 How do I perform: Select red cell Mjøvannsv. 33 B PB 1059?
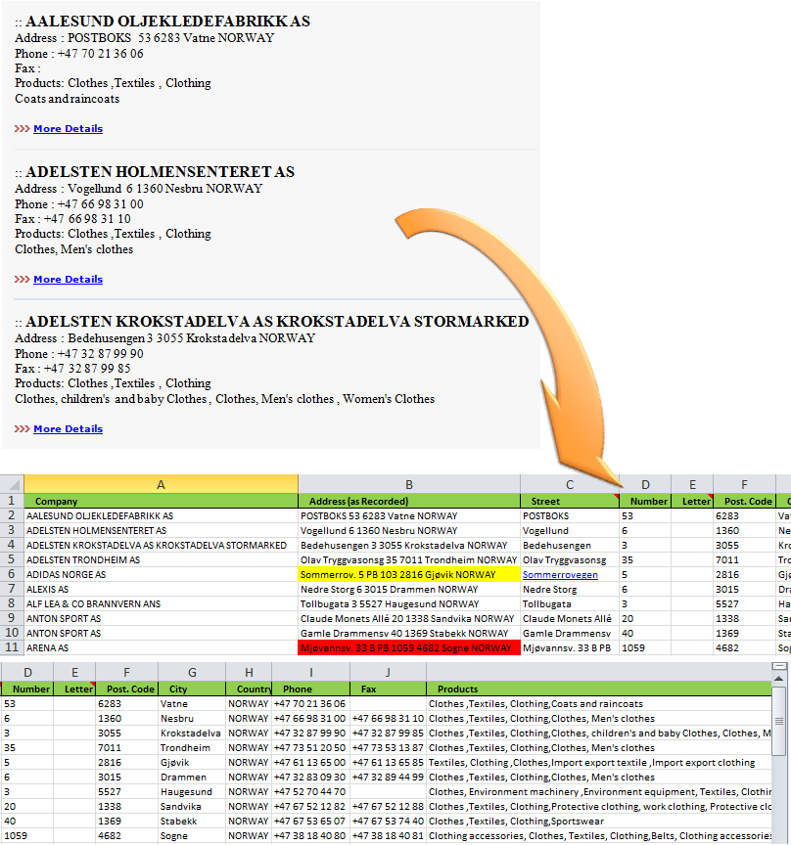pyautogui.click(x=409, y=647)
